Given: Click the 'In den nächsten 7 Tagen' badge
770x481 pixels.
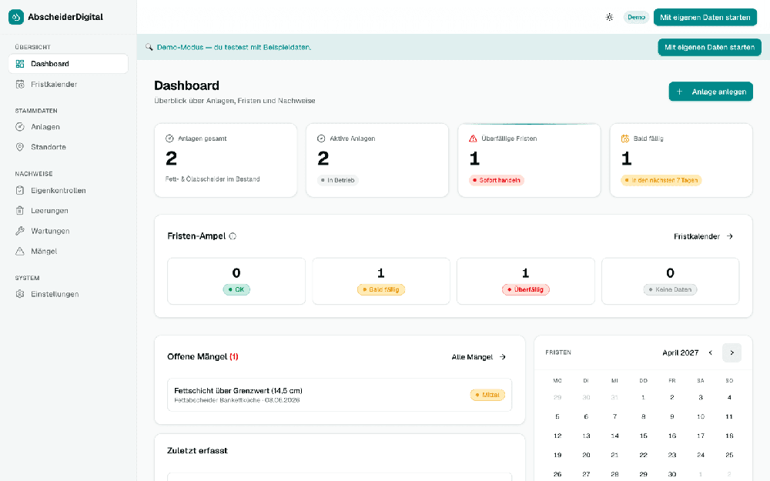Looking at the screenshot, I should coord(661,180).
